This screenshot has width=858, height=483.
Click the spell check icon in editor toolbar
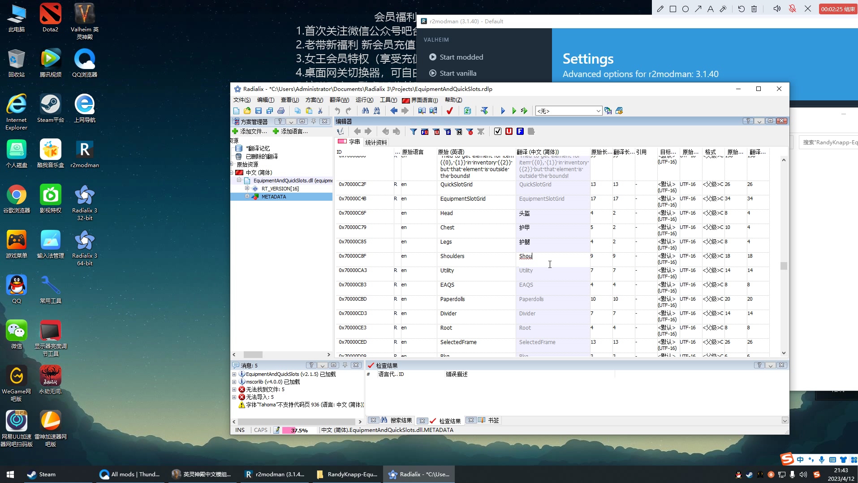pos(341,131)
